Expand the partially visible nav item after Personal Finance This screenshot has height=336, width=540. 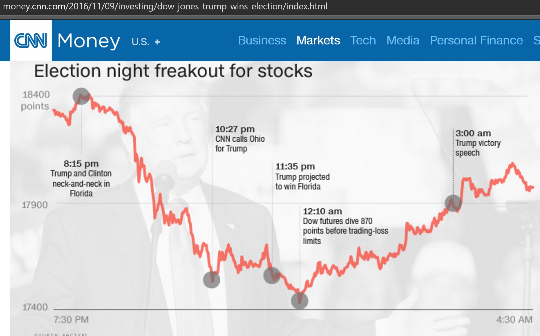pyautogui.click(x=537, y=40)
